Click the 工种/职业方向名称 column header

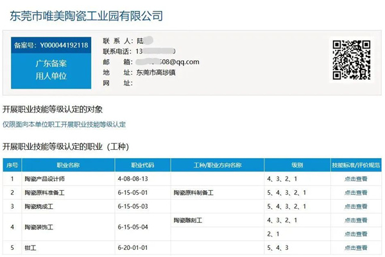tap(218, 165)
